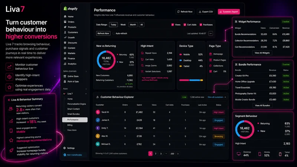The width and height of the screenshot is (297, 167).
Task: Open View all customers link
Action: pyautogui.click(x=217, y=97)
